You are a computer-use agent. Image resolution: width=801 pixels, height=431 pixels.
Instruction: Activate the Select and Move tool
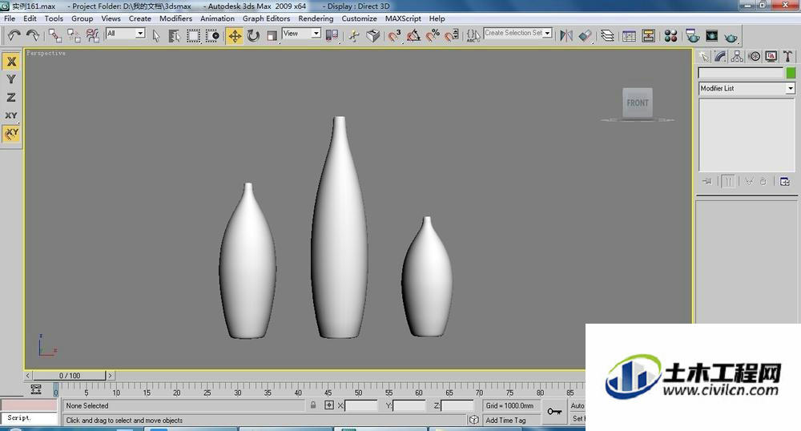pos(235,36)
